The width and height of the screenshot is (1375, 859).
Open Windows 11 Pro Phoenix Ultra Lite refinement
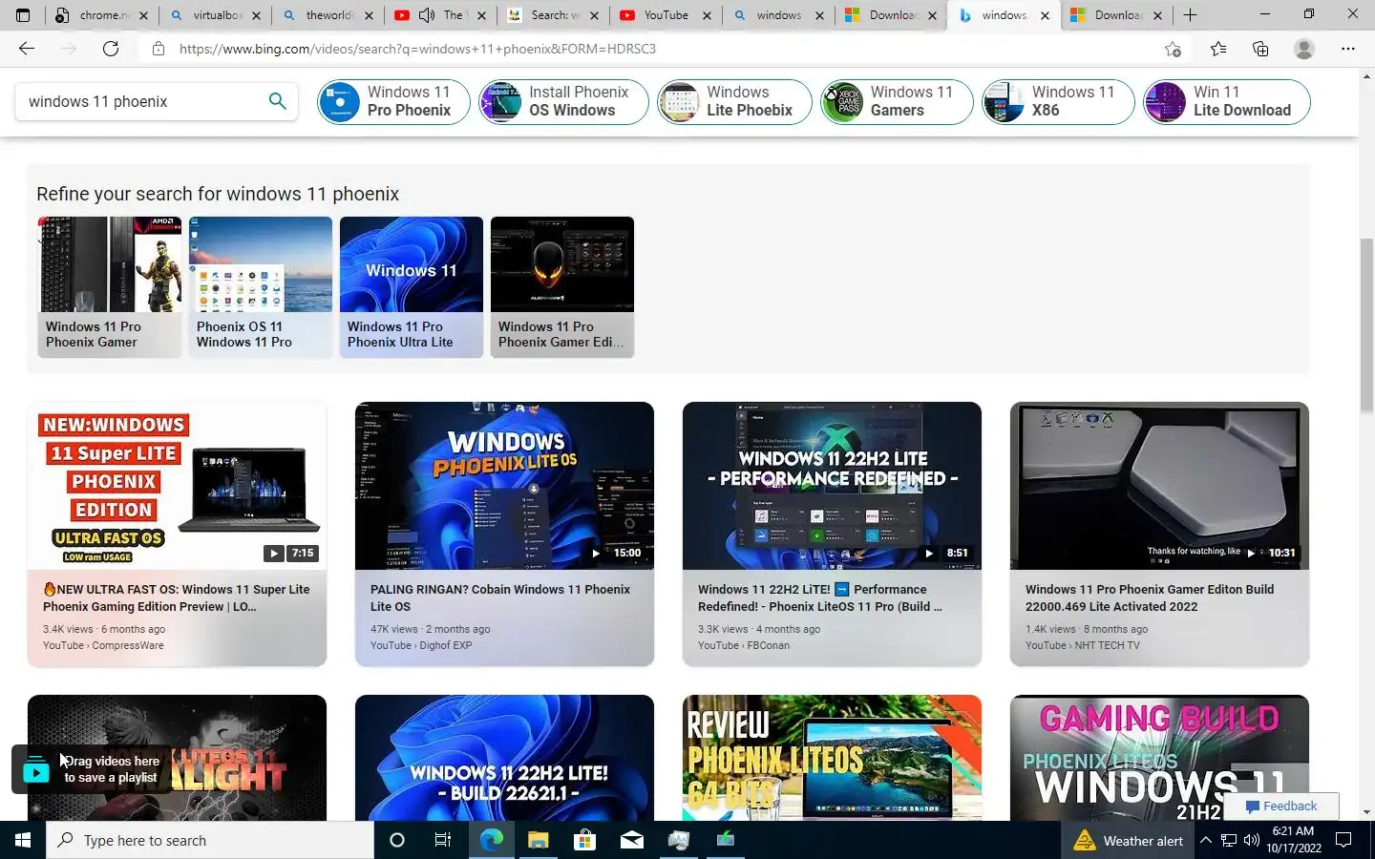tap(412, 287)
